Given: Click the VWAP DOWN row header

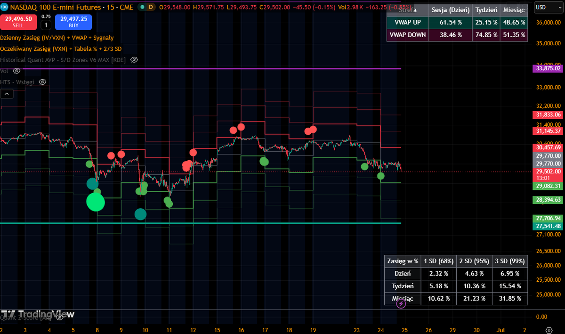Looking at the screenshot, I should pos(407,35).
